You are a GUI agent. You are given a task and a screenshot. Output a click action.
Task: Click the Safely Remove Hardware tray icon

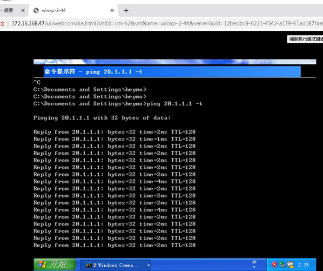point(282,265)
